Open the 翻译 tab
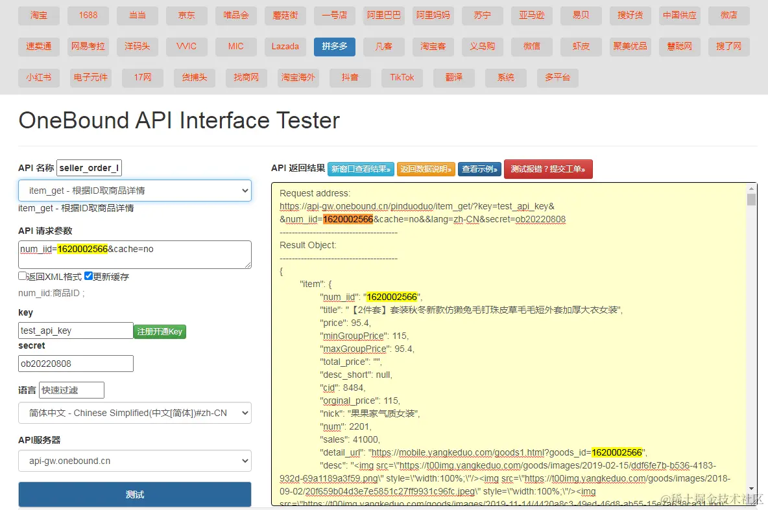This screenshot has height=510, width=768. click(x=454, y=77)
